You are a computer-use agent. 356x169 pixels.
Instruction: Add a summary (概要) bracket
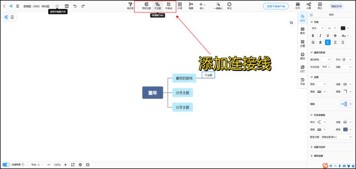pyautogui.click(x=191, y=6)
